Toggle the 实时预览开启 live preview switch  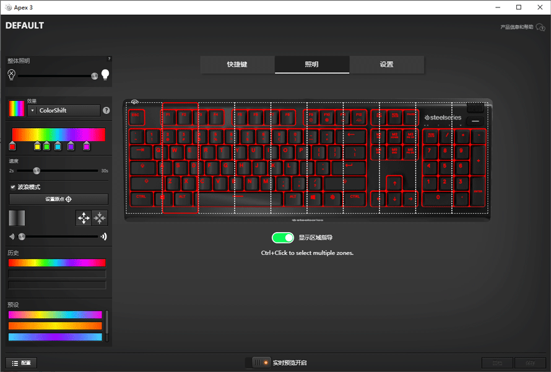[258, 363]
